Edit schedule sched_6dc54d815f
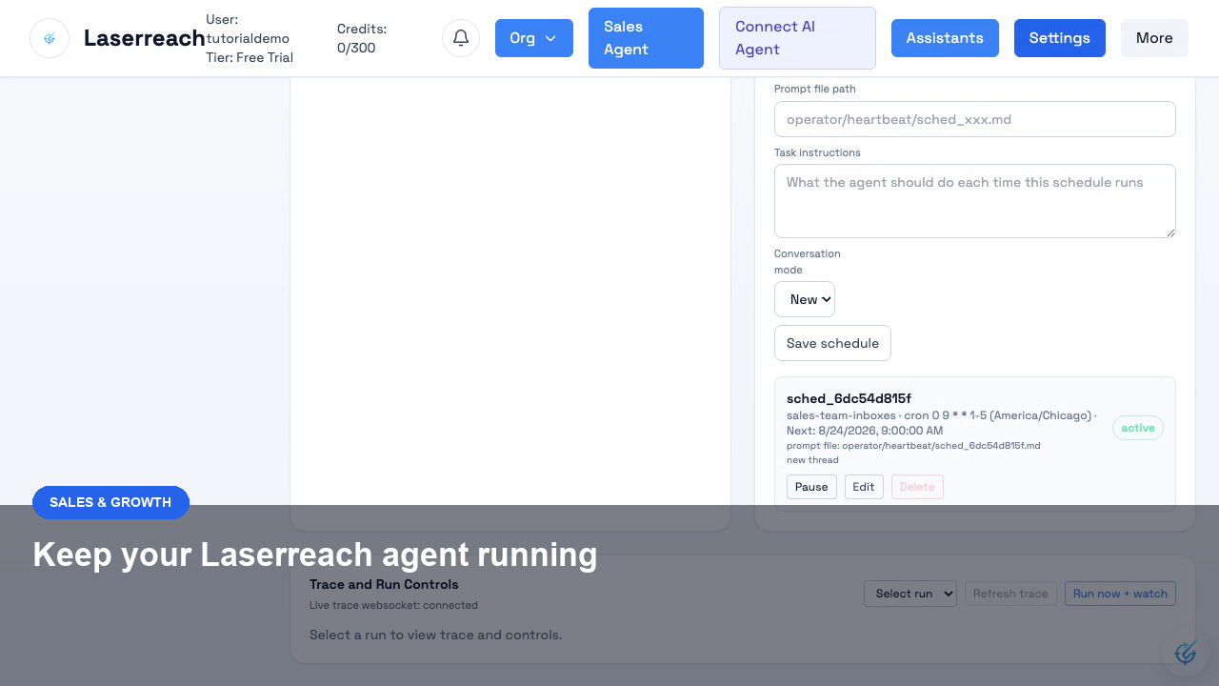 click(x=864, y=487)
